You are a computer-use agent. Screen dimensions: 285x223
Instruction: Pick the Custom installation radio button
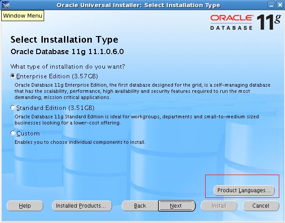coord(12,133)
